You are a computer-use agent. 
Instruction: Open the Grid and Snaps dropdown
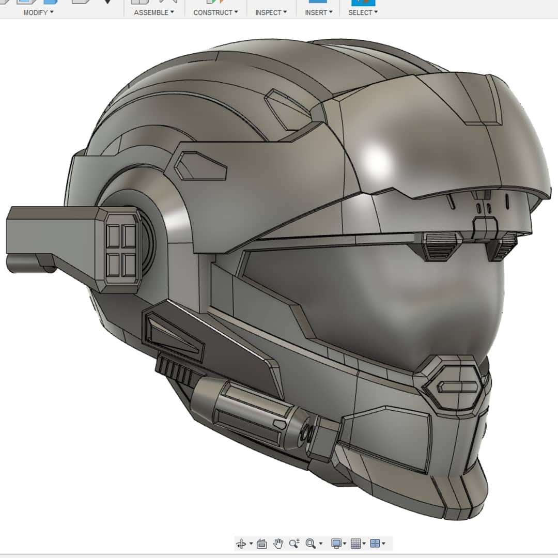coord(358,544)
